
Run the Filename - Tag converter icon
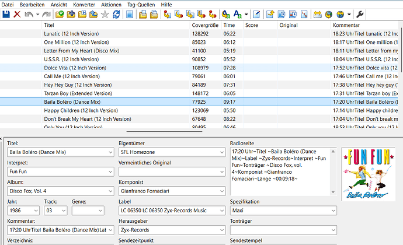[x=179, y=15]
